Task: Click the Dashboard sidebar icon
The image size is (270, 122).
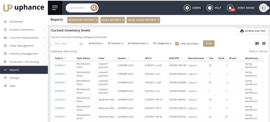Action: tap(5, 22)
